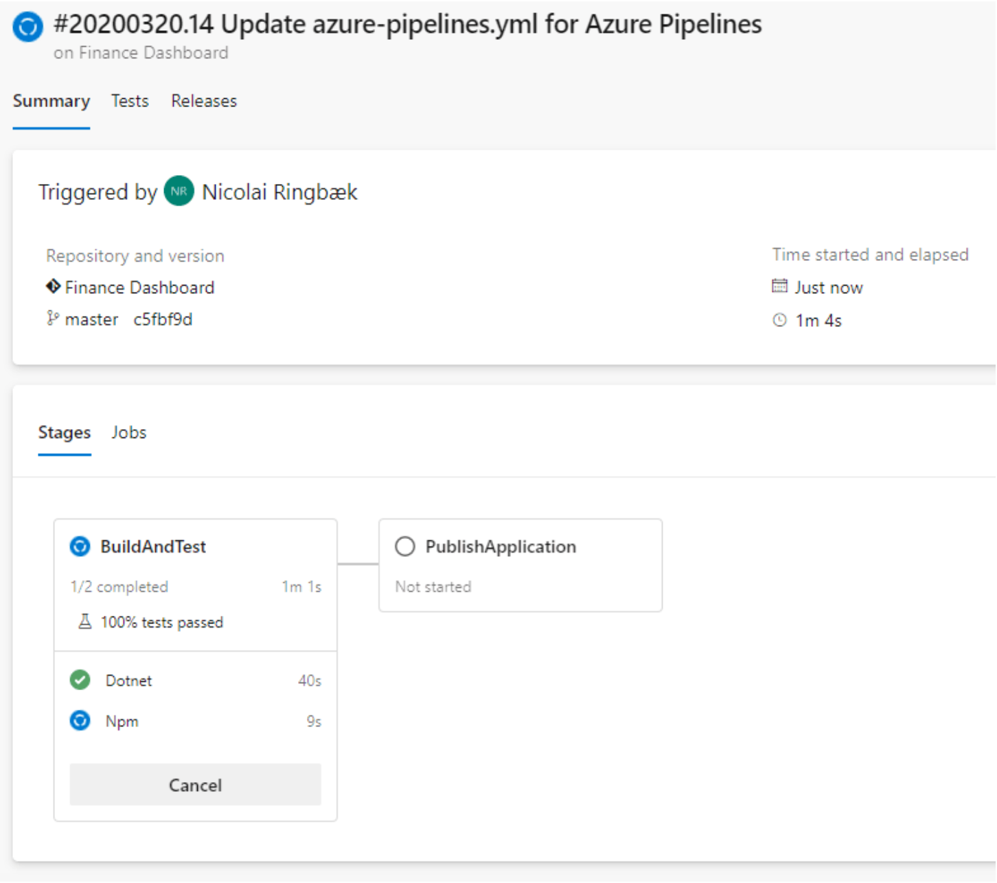Select the Stages tab

(65, 433)
